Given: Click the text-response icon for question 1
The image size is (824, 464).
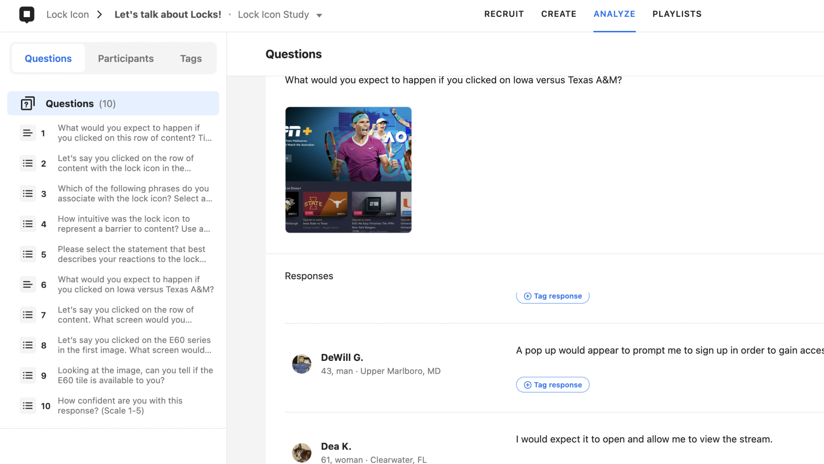Looking at the screenshot, I should point(28,133).
